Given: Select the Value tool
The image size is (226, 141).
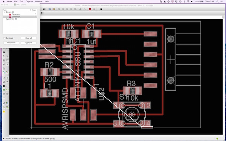Looking at the screenshot, I should click(8, 56).
